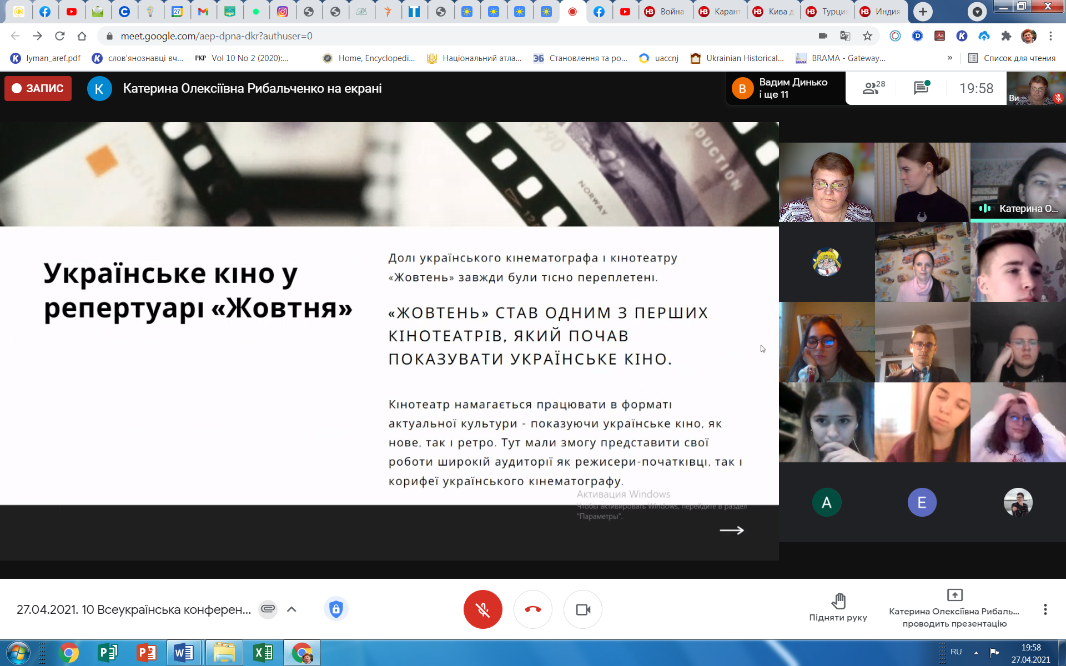Hang up with the leave call button
1066x666 pixels.
point(532,609)
